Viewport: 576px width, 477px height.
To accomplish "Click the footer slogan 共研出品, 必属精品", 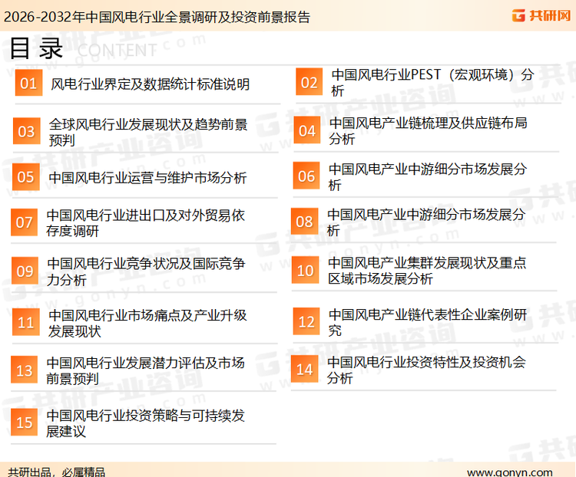I will [x=57, y=472].
